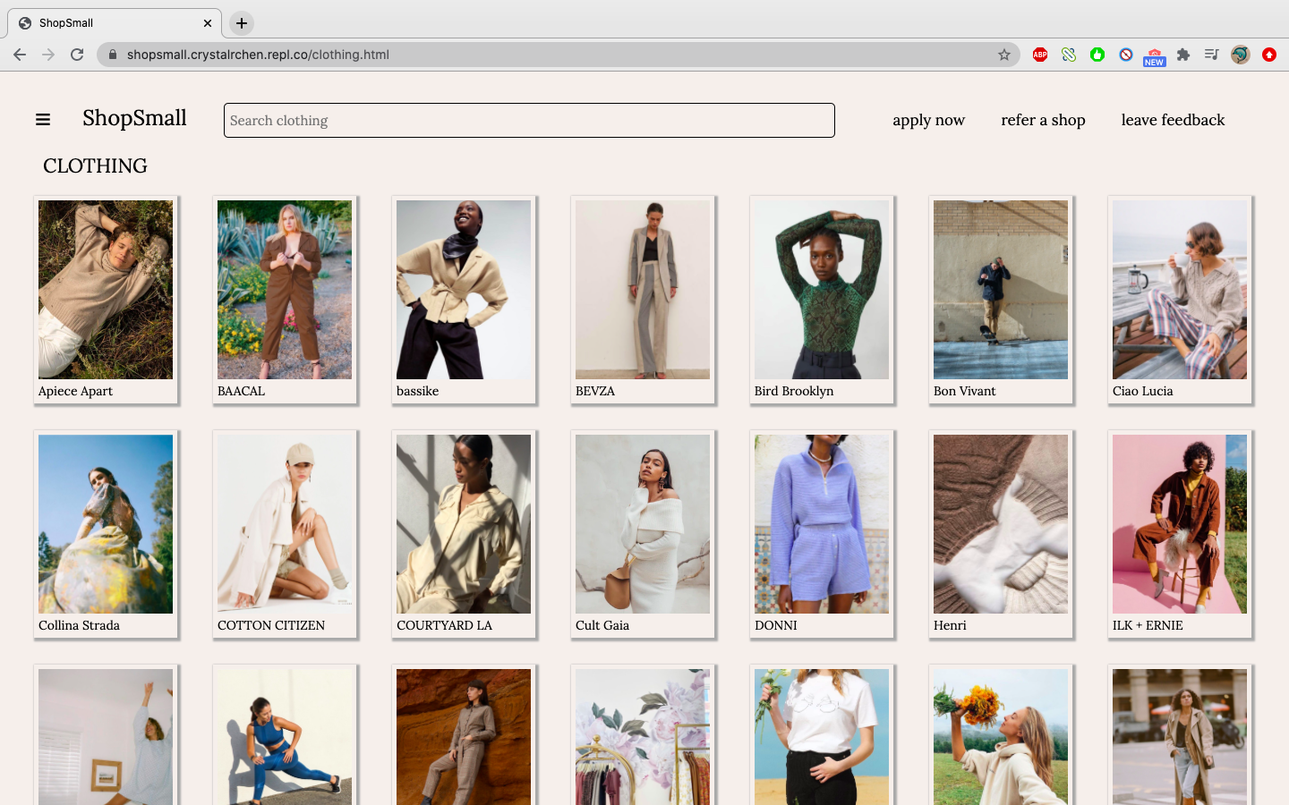
Task: Open the Apiece Apart shop card
Action: point(106,300)
